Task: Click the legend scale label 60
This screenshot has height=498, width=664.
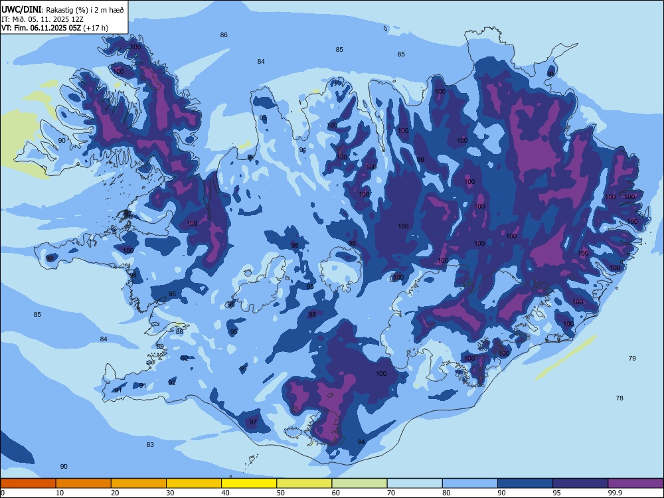Action: (336, 493)
